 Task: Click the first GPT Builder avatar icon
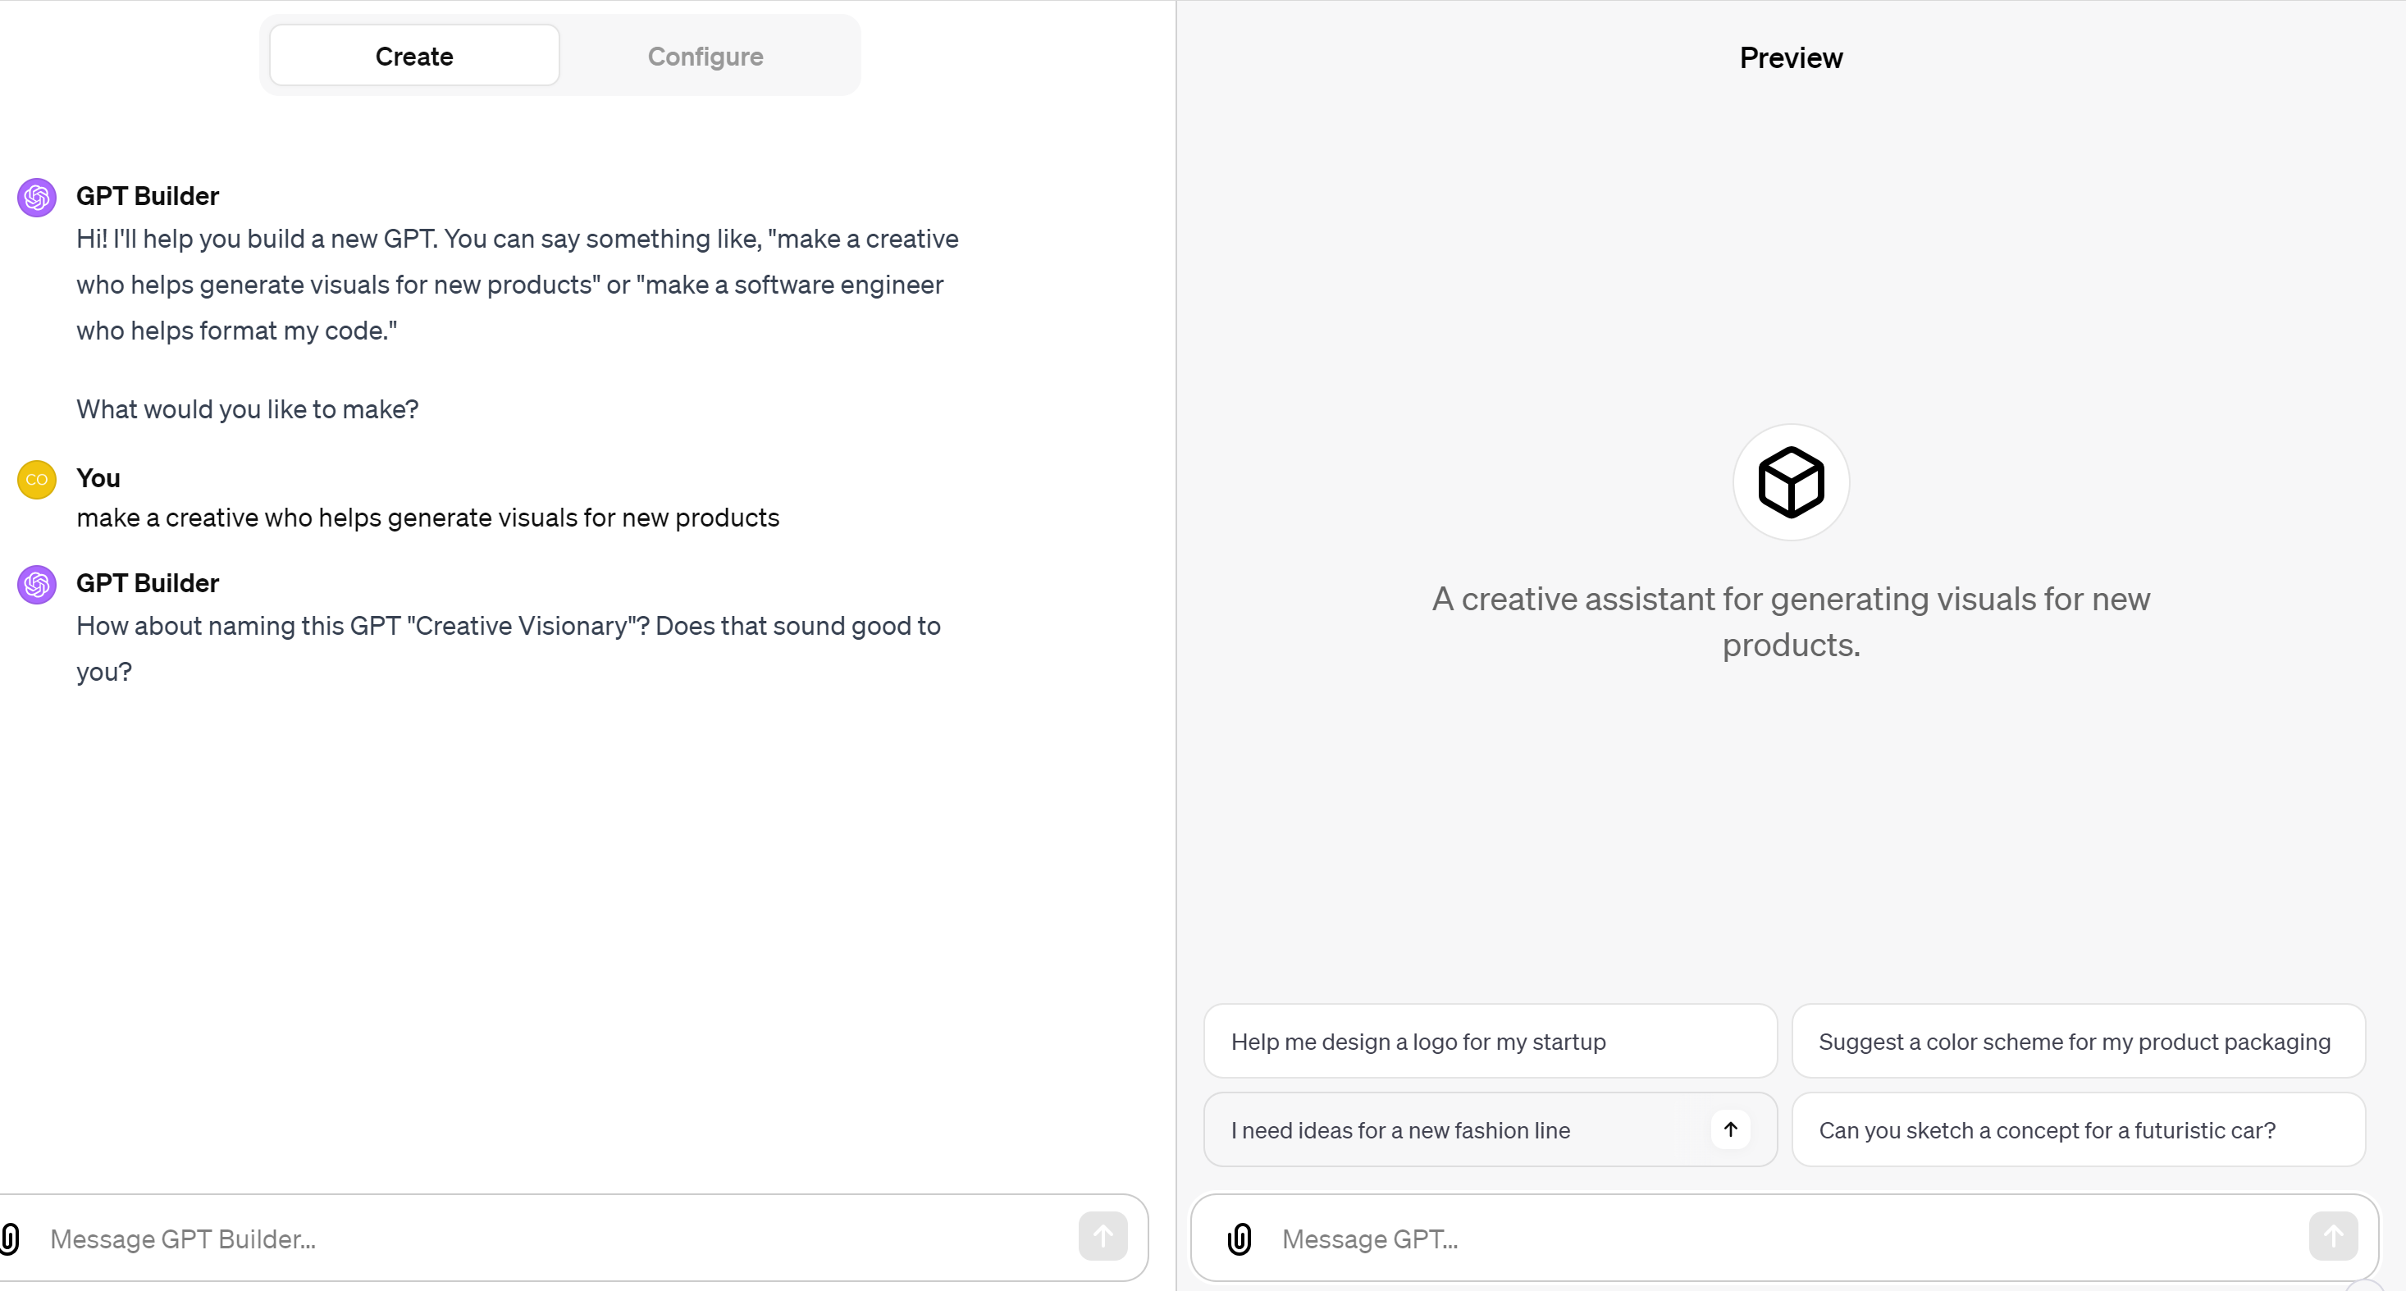point(38,197)
